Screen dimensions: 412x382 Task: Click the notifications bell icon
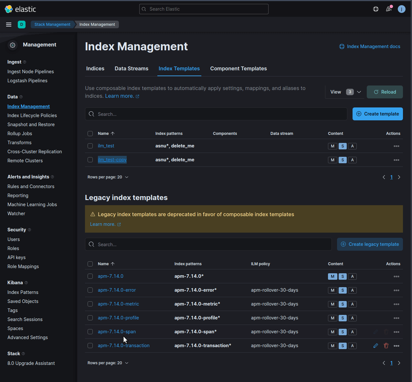[x=389, y=9]
